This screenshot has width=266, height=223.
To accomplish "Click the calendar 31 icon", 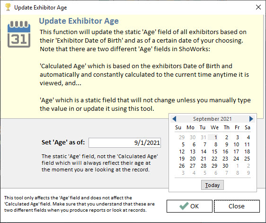I will [x=19, y=34].
